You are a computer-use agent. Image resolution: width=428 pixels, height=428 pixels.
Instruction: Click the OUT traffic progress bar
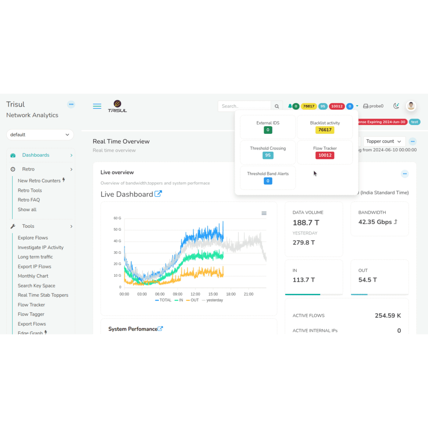[x=380, y=294]
